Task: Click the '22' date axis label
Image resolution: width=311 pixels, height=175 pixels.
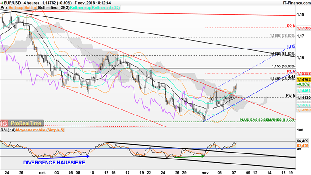Action: 149,173
